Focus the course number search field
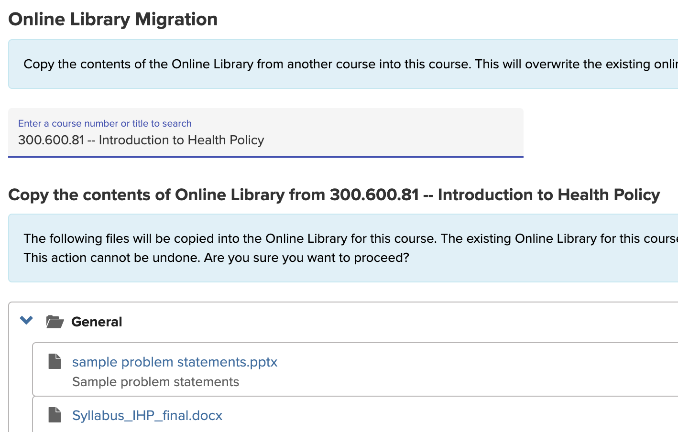 (266, 132)
